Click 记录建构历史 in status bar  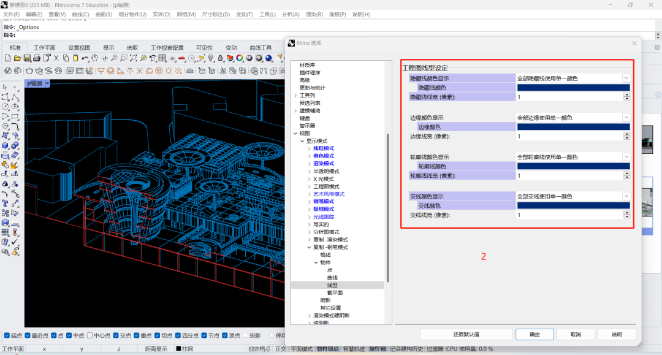click(x=406, y=349)
